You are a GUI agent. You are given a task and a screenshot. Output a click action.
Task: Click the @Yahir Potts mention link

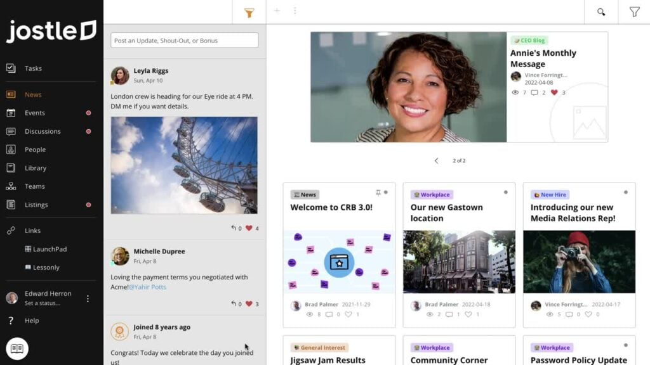pyautogui.click(x=147, y=288)
